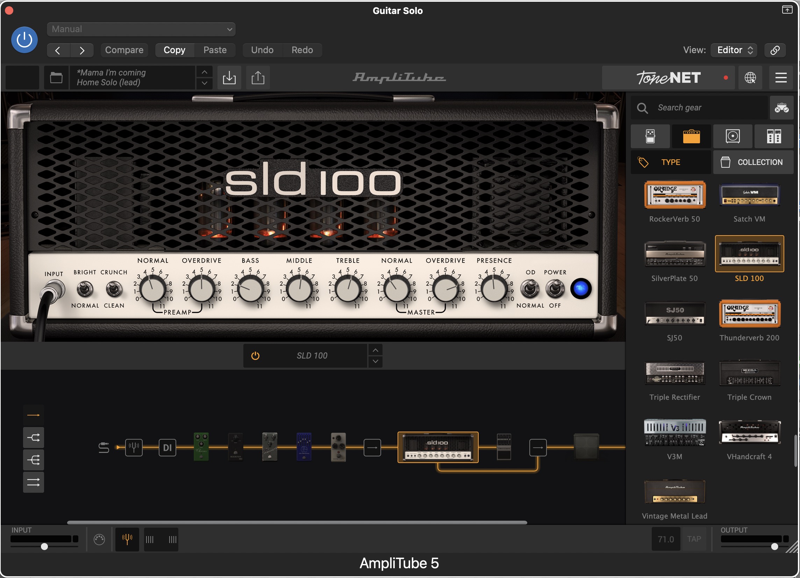Go to previous preset arrow
The width and height of the screenshot is (800, 578).
click(58, 50)
